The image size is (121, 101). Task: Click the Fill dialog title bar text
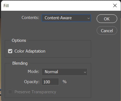click(6, 6)
